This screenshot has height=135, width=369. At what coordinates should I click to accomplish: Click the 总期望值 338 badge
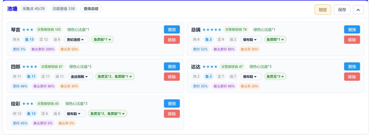(64, 9)
